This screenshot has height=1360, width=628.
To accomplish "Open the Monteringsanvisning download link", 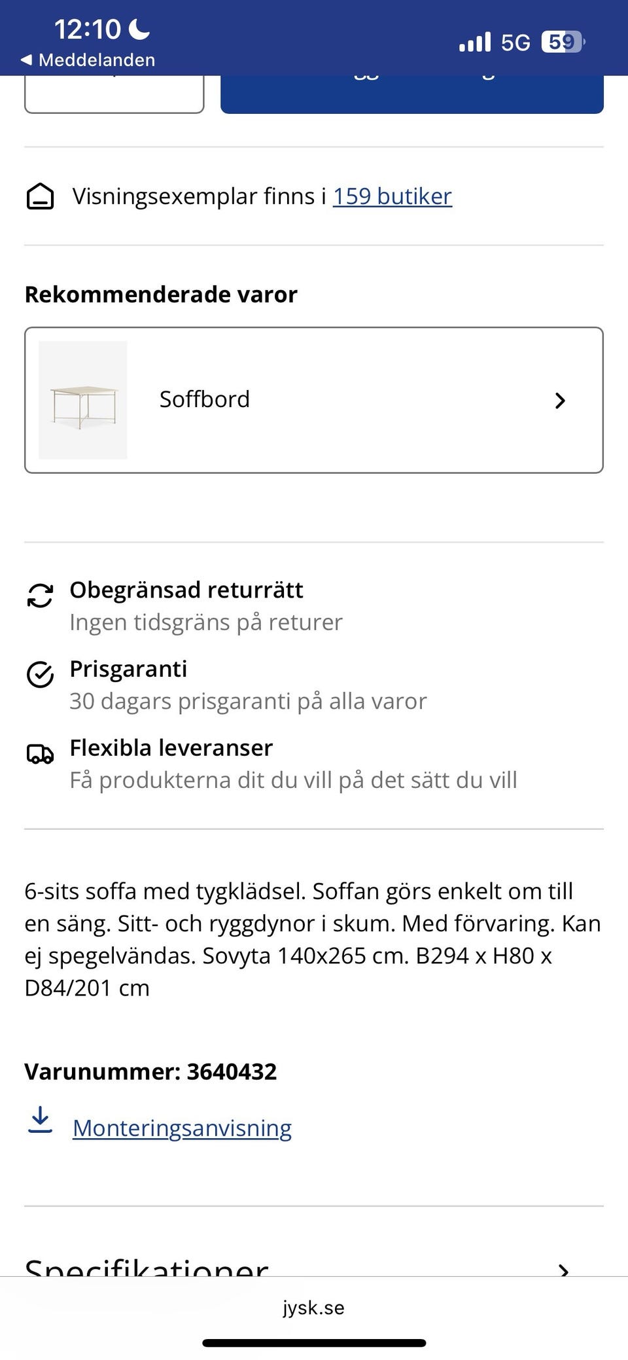I will pyautogui.click(x=182, y=1128).
